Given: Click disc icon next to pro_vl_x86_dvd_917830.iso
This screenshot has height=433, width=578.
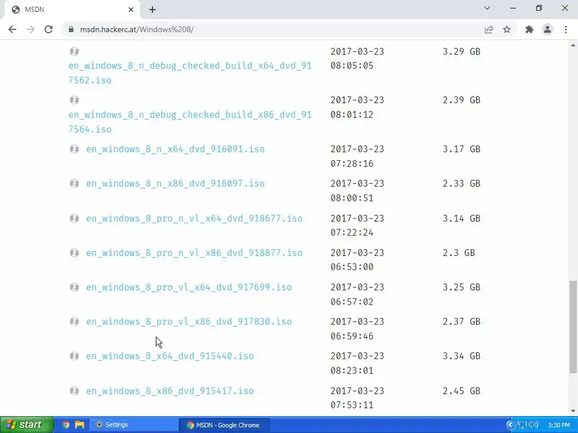Looking at the screenshot, I should (74, 321).
